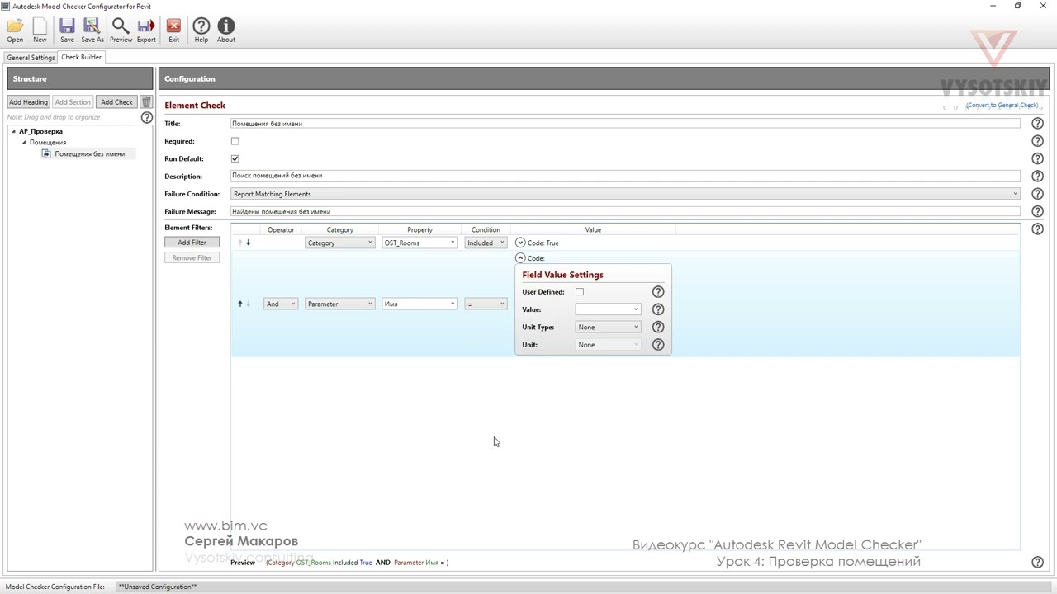The width and height of the screenshot is (1057, 594).
Task: Export the configuration using Export icon
Action: (146, 31)
